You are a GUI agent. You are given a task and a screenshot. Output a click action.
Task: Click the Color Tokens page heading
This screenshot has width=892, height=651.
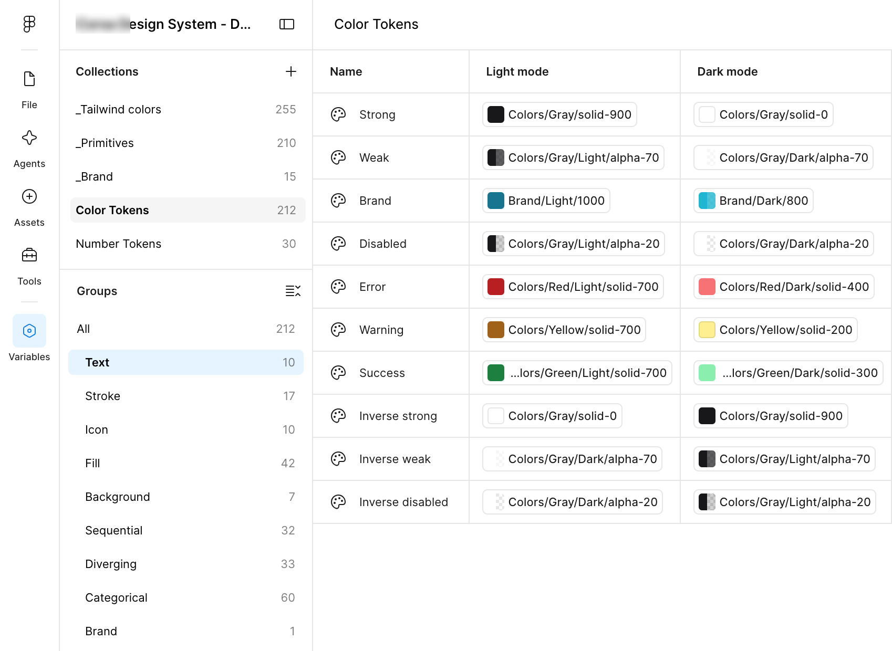point(376,24)
